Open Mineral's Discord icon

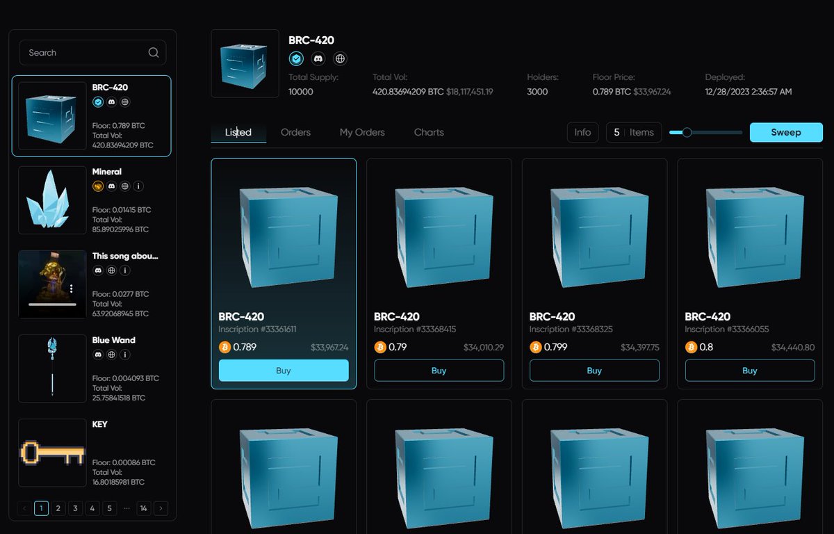tap(111, 186)
